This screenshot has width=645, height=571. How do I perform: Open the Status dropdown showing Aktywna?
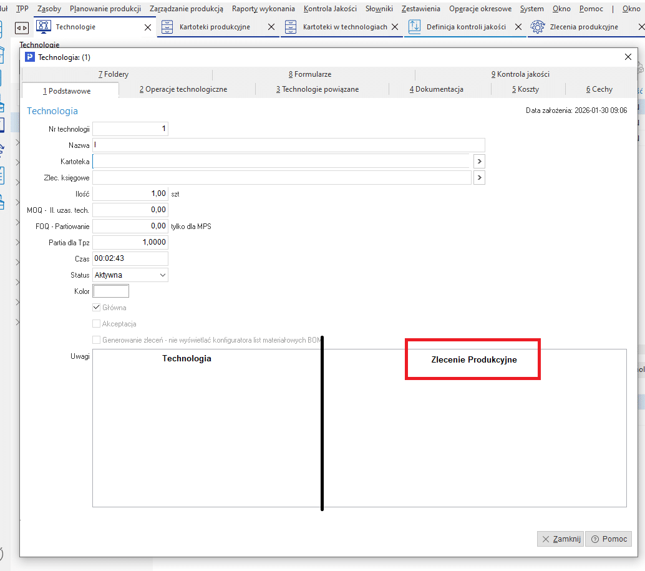[x=163, y=275]
